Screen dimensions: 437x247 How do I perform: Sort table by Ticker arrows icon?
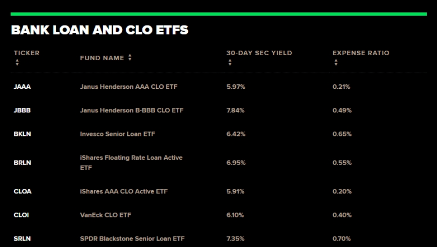coord(17,62)
